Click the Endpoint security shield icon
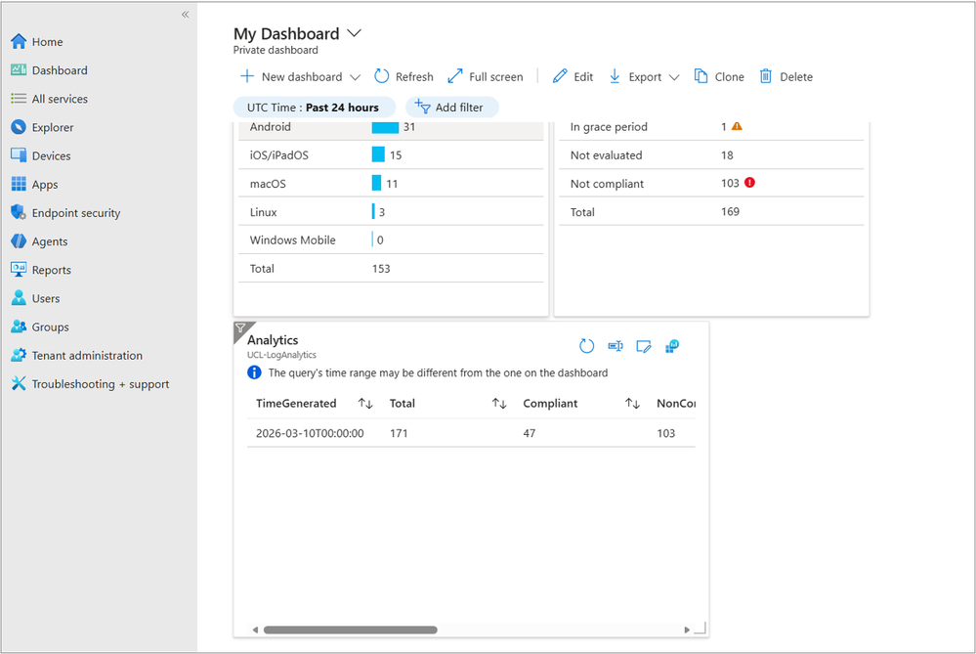The width and height of the screenshot is (976, 654). (x=19, y=212)
